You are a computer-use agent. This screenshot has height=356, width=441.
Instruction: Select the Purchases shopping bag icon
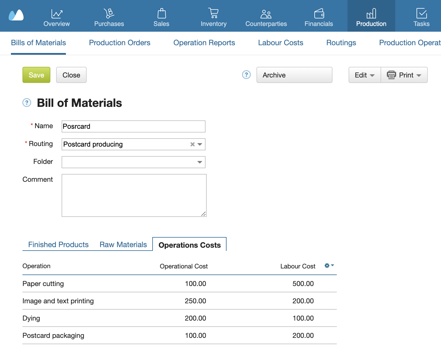(109, 13)
